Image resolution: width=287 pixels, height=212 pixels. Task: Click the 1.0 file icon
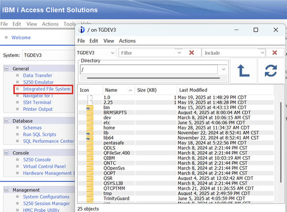[90, 97]
